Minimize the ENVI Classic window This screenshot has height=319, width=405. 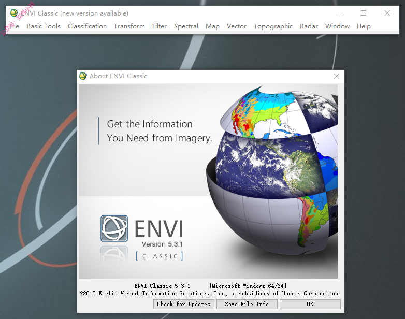(340, 13)
